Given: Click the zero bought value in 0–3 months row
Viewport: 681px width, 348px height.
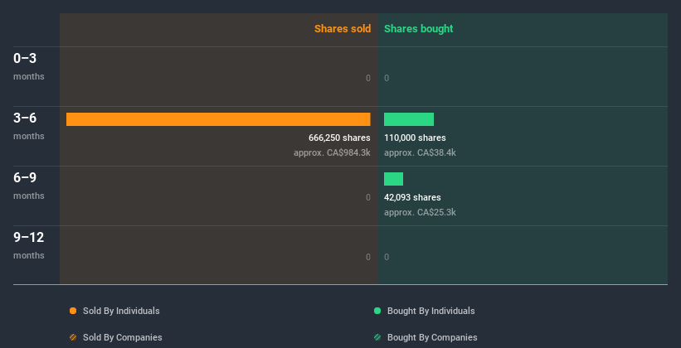Looking at the screenshot, I should pyautogui.click(x=387, y=78).
